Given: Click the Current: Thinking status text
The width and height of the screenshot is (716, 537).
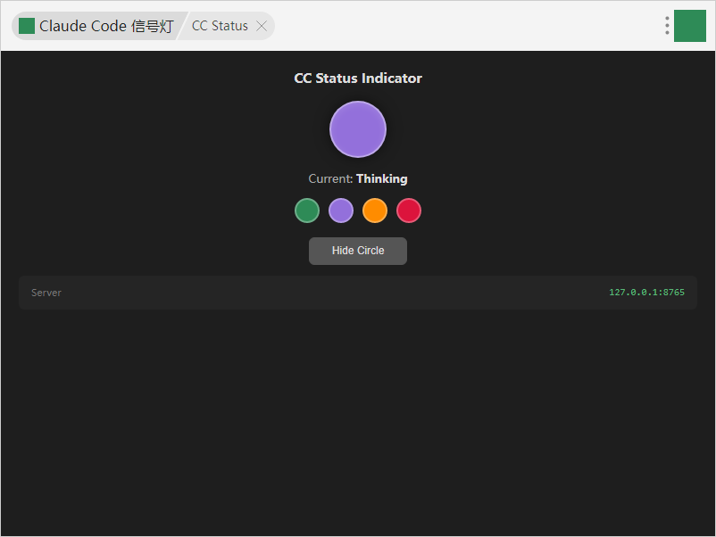Looking at the screenshot, I should [358, 178].
